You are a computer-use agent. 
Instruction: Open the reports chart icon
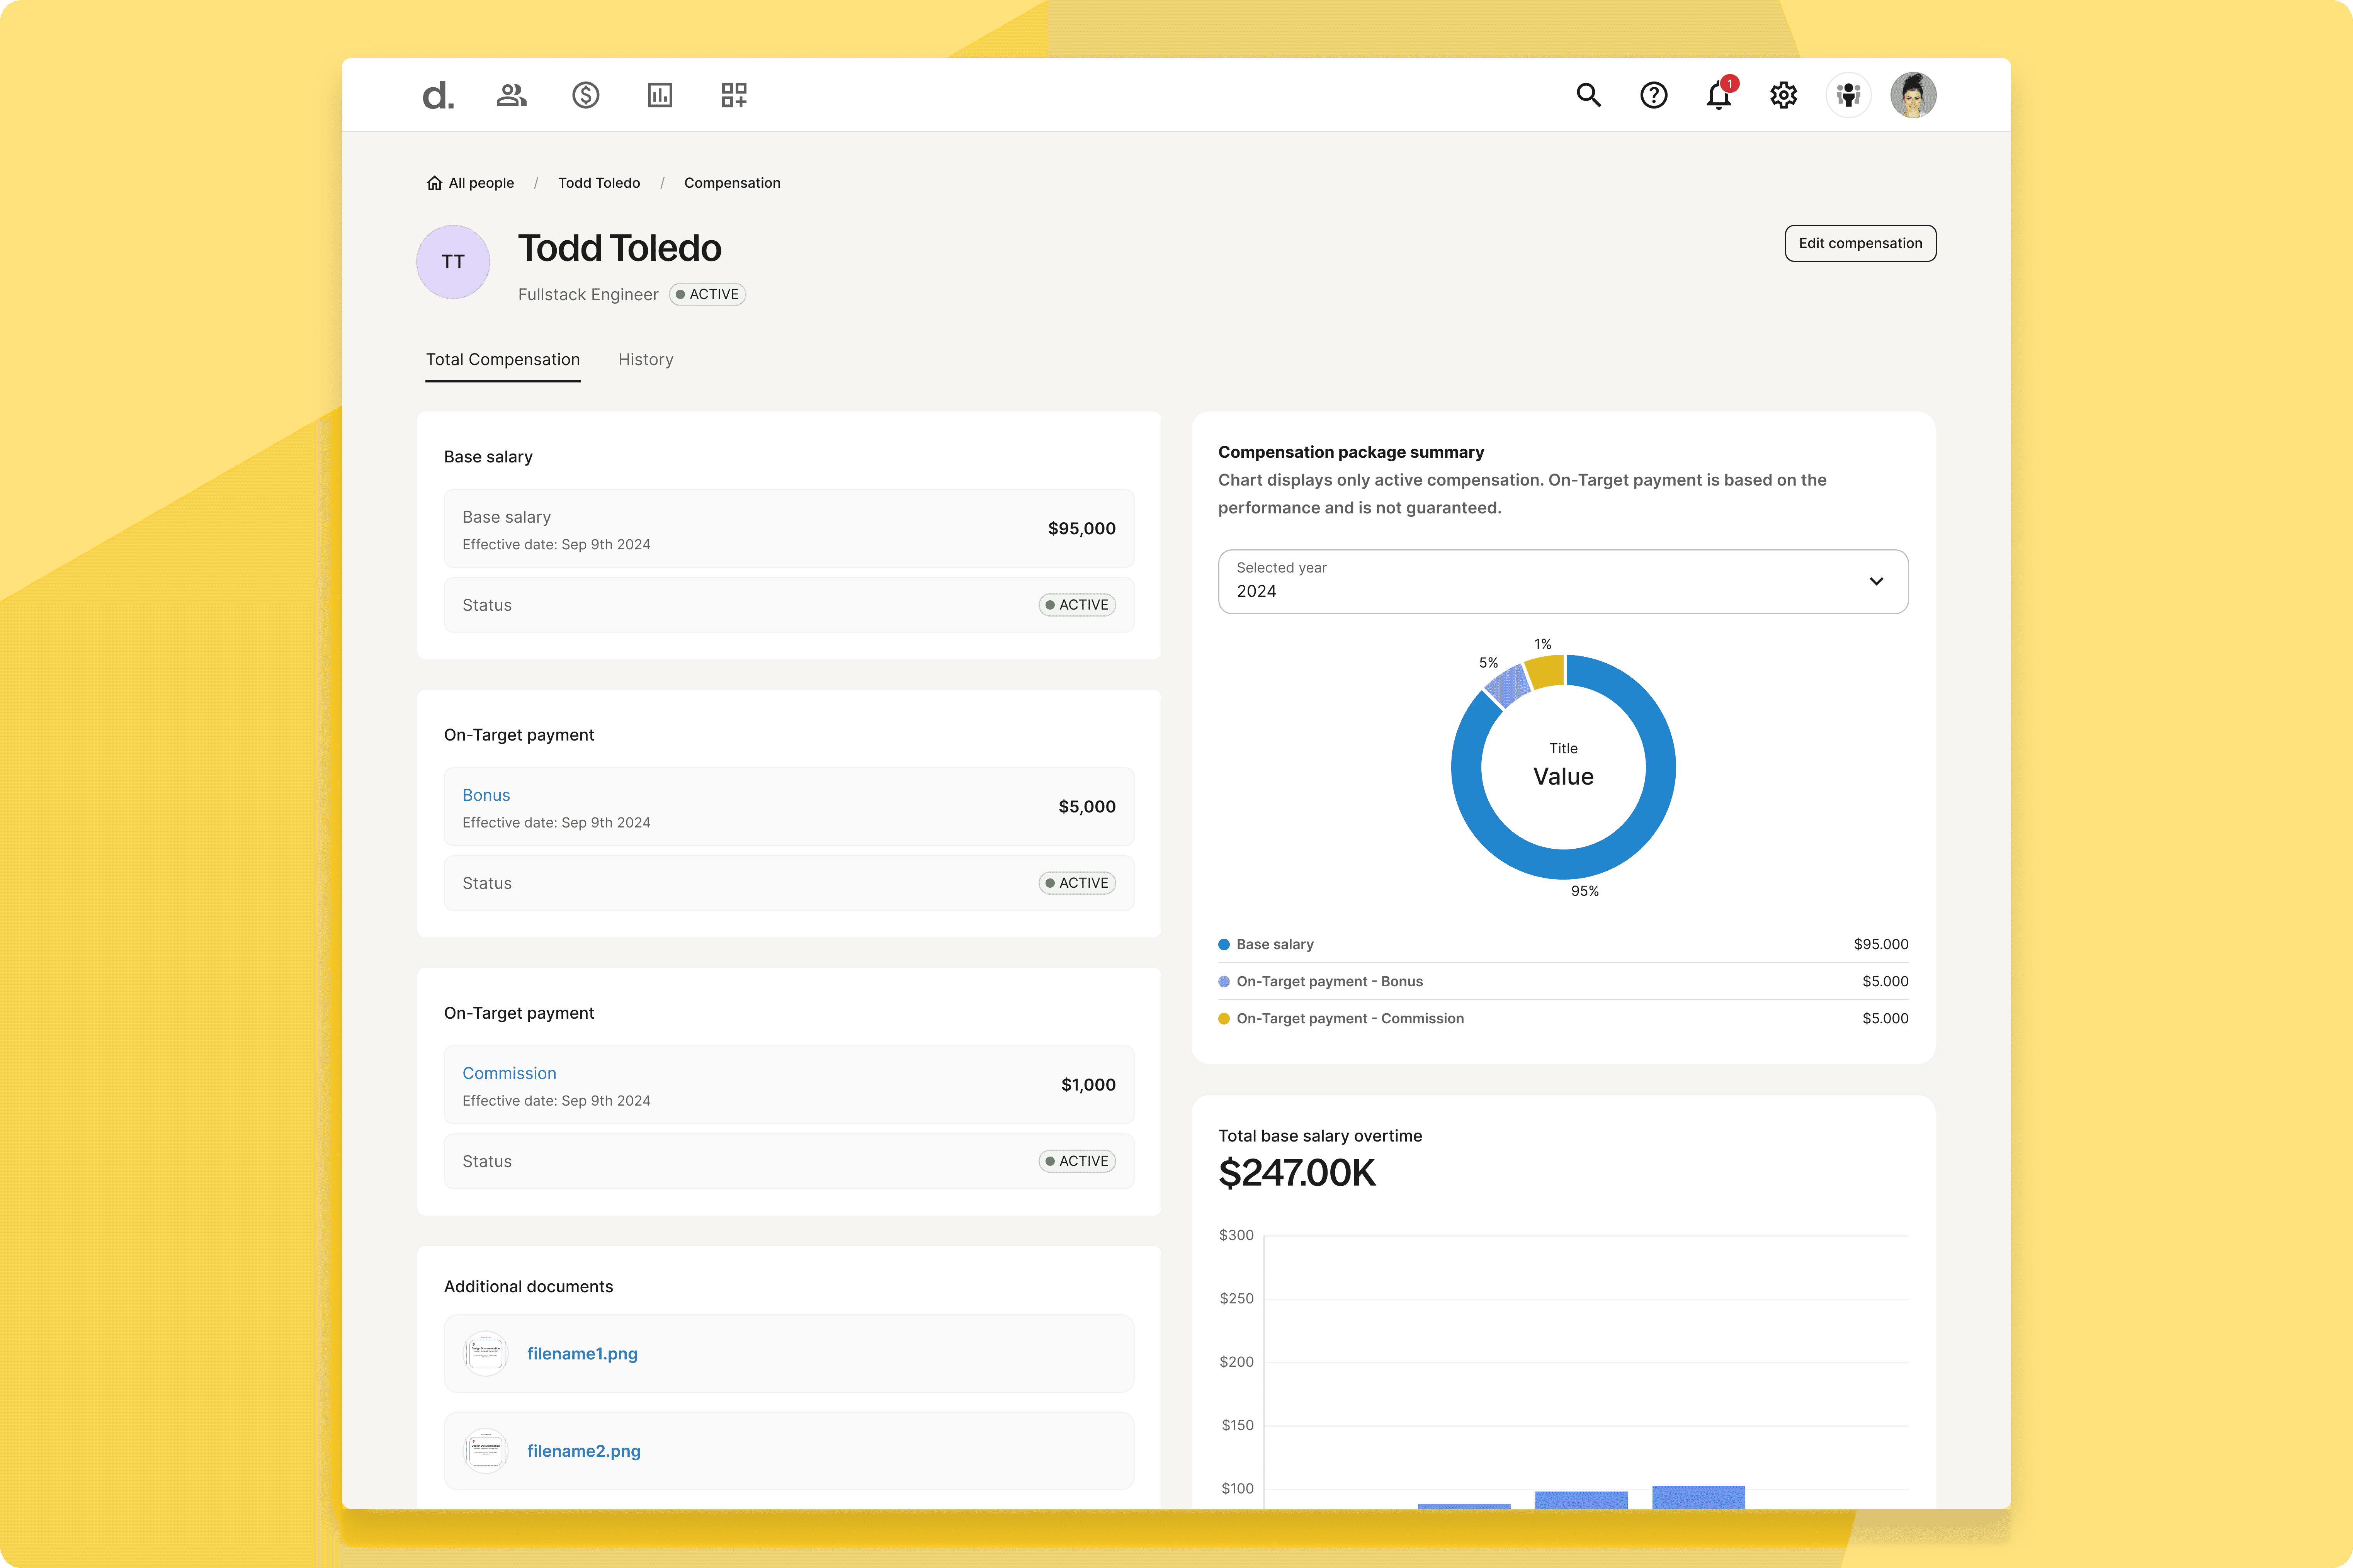pyautogui.click(x=660, y=95)
